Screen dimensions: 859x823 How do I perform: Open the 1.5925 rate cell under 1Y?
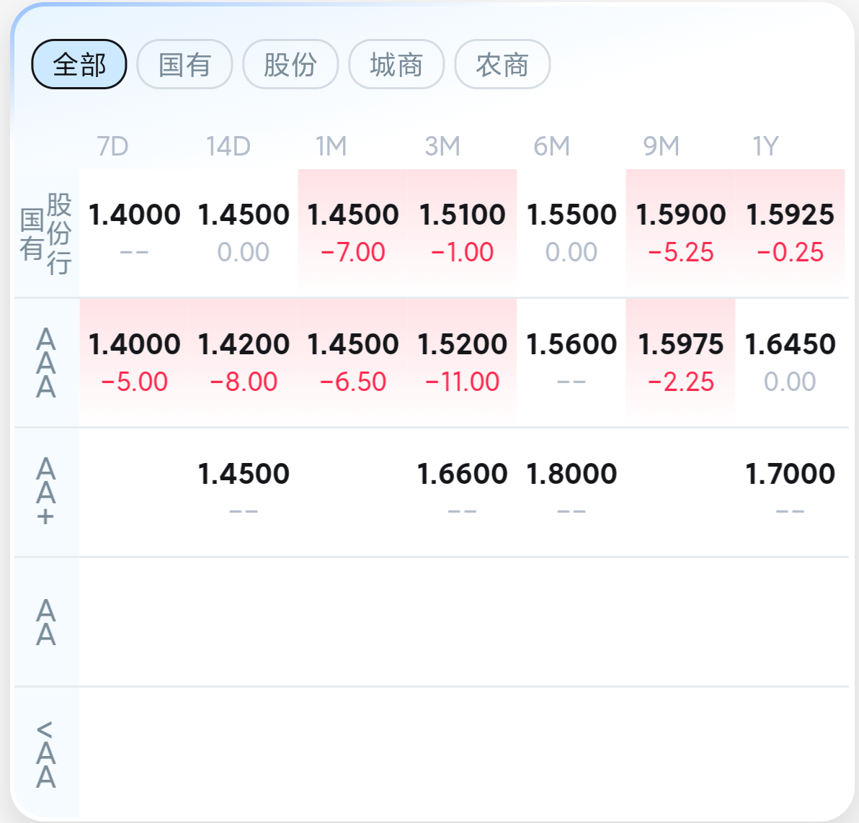(790, 233)
